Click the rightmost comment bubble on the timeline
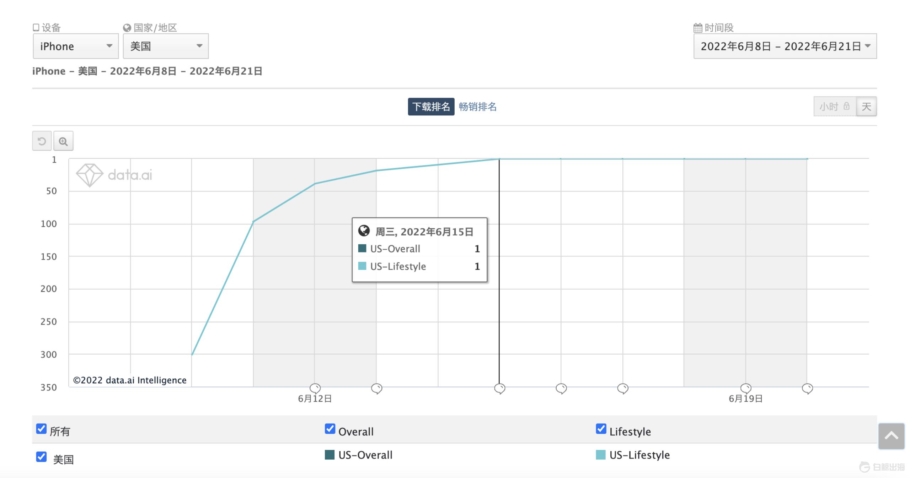Viewport: 910px width, 478px height. point(807,388)
